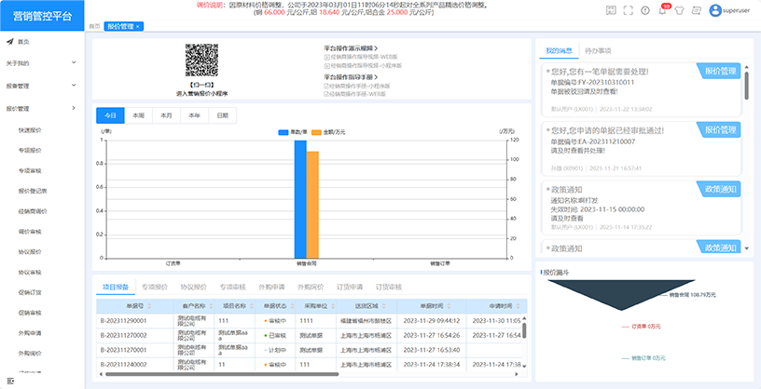The width and height of the screenshot is (761, 389).
Task: Sort by the 申请时间 column sort arrows
Action: (x=519, y=306)
